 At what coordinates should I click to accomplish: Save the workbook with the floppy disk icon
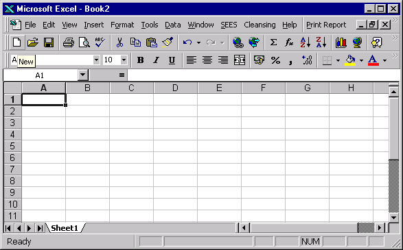[x=49, y=42]
